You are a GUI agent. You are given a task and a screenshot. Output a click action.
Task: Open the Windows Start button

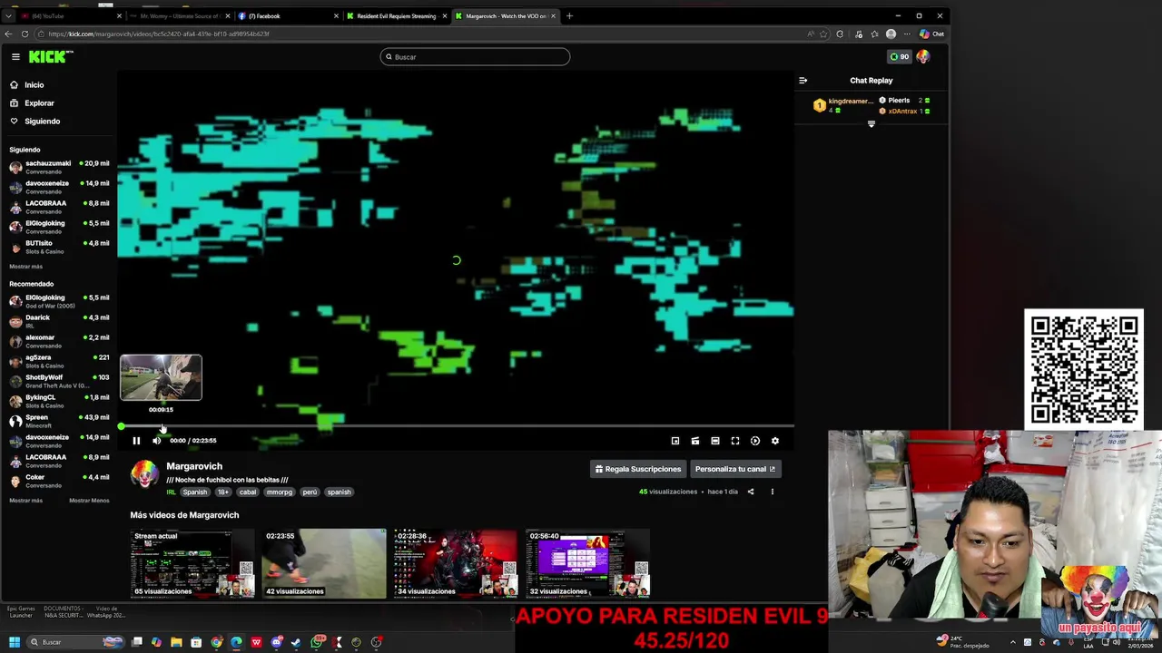click(15, 642)
